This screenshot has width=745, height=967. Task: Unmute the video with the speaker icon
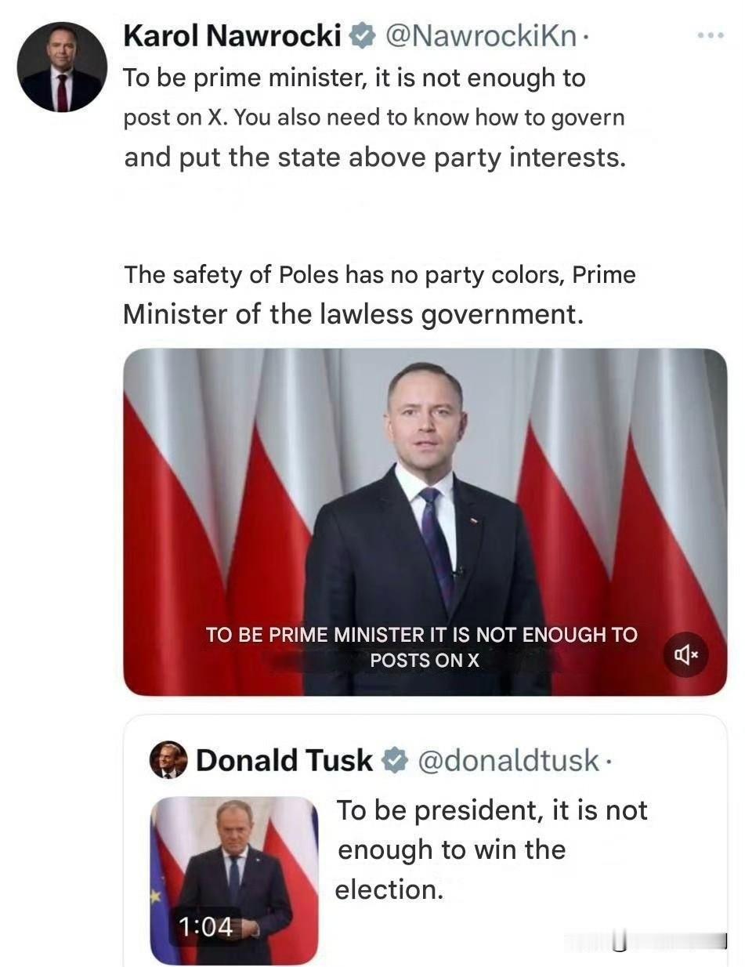pos(686,654)
